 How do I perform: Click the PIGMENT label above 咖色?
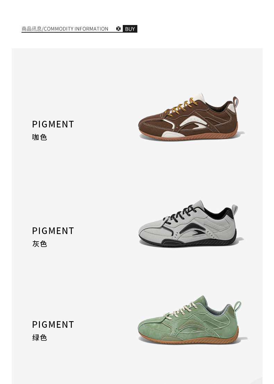click(53, 124)
